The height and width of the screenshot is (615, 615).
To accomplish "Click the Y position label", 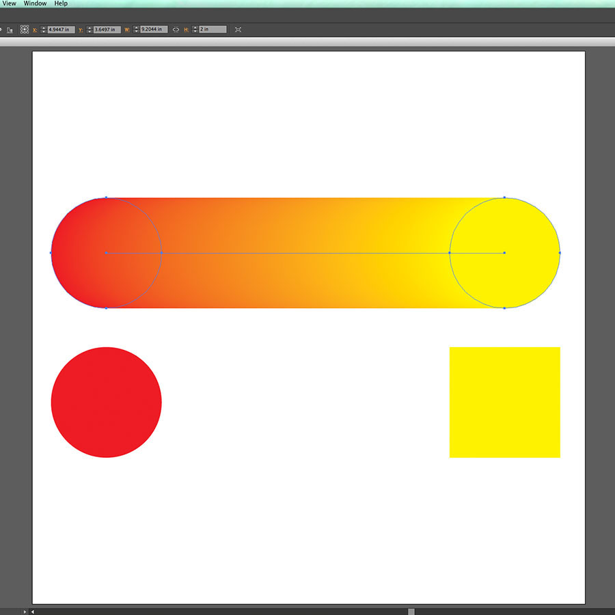I will click(81, 29).
